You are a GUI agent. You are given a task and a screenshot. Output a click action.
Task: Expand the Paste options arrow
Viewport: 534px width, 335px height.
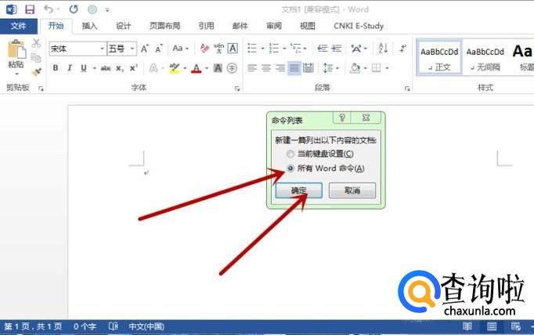coord(16,74)
